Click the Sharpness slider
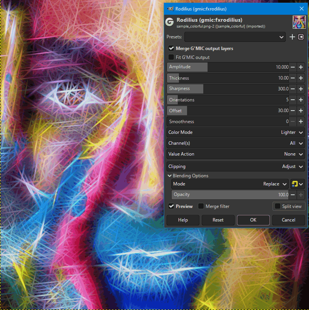 point(228,89)
